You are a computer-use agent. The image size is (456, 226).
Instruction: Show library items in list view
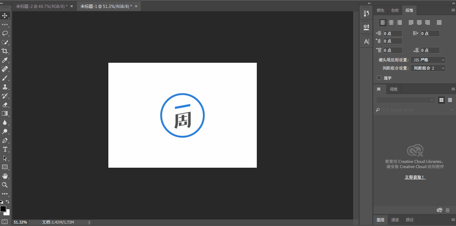tap(450, 100)
